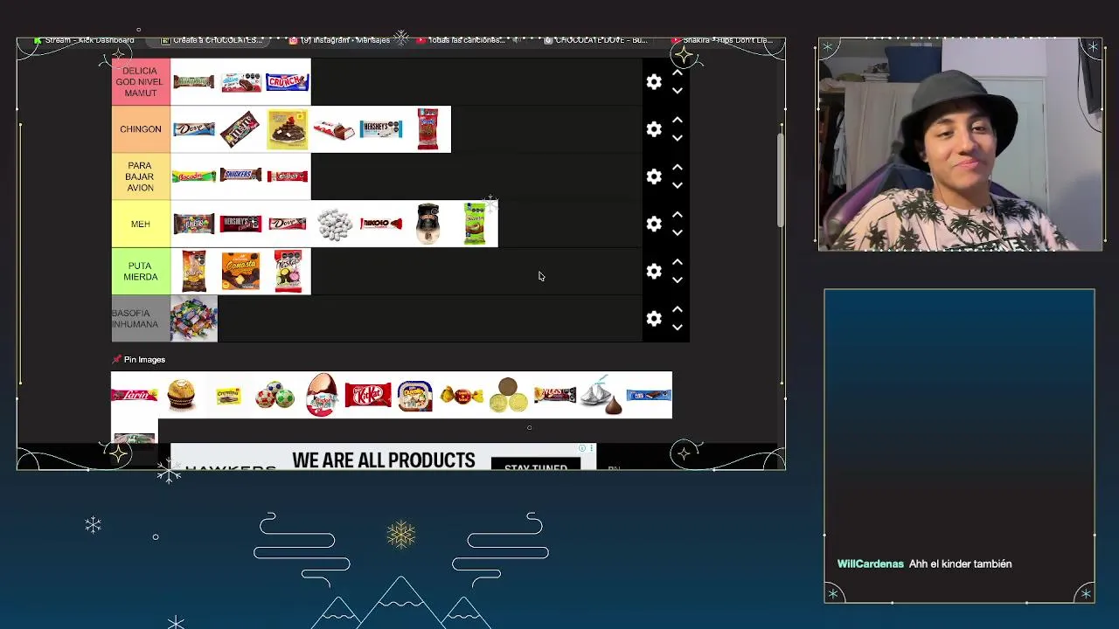Click the Pin Images option
Screen dimensions: 1119x629
138,359
